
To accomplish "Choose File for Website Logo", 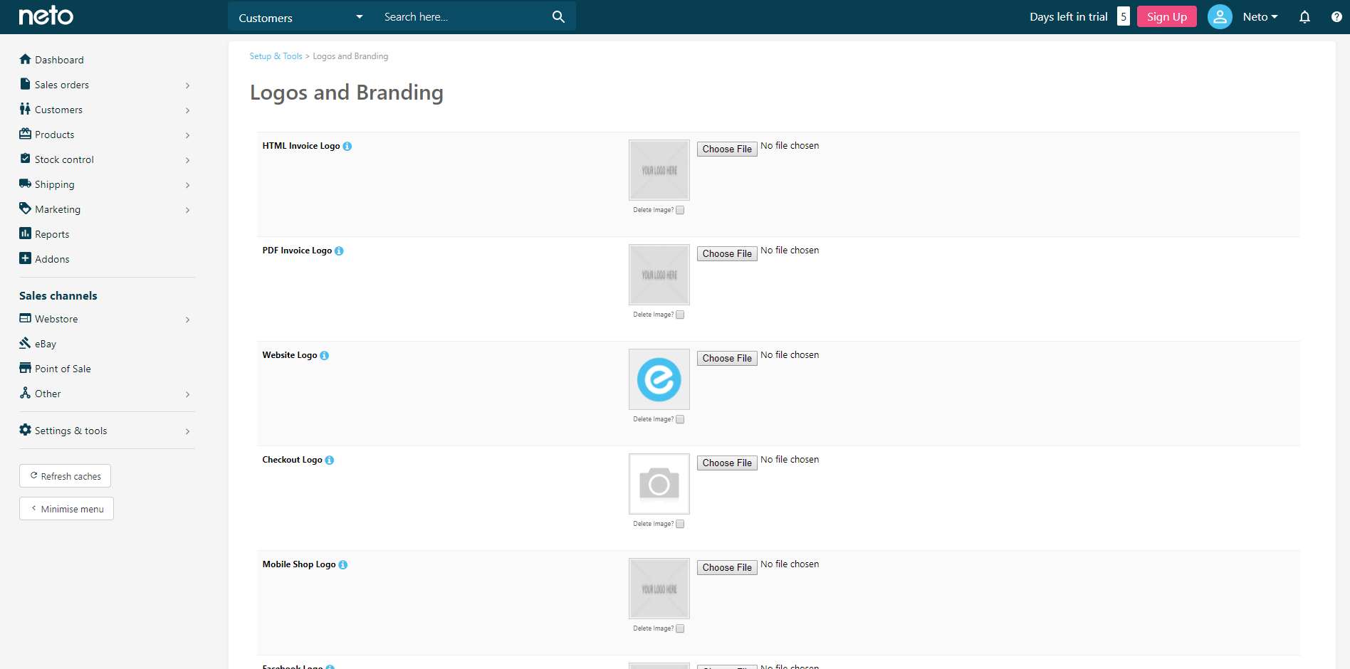I will pyautogui.click(x=727, y=358).
